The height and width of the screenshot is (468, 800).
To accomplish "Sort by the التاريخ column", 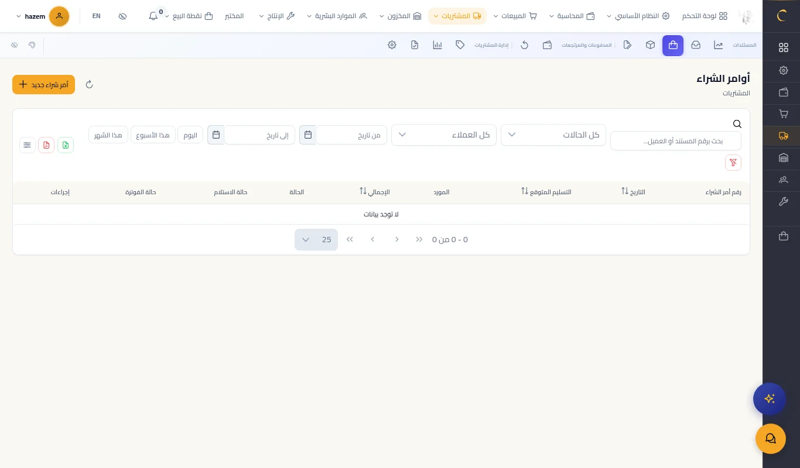I will pos(633,192).
